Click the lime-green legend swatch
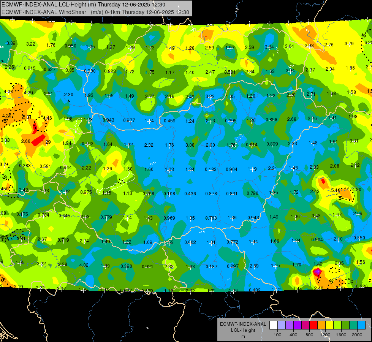This screenshot has width=372, height=342. tap(337, 325)
